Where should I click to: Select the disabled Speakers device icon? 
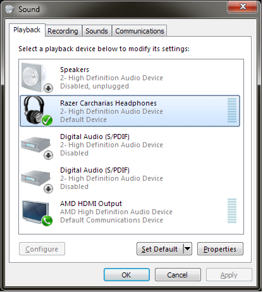(37, 78)
